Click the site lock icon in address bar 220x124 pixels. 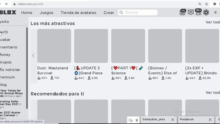pos(14,4)
